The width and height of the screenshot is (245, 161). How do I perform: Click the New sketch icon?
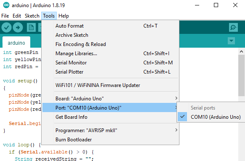tap(31, 28)
